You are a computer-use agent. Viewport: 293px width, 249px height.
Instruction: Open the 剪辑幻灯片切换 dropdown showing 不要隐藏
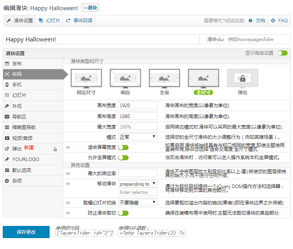point(138,202)
